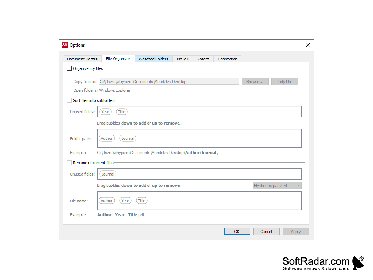Click the folder path example ending in Author\Journal\
Viewport: 373px width, 280px height.
(158, 153)
